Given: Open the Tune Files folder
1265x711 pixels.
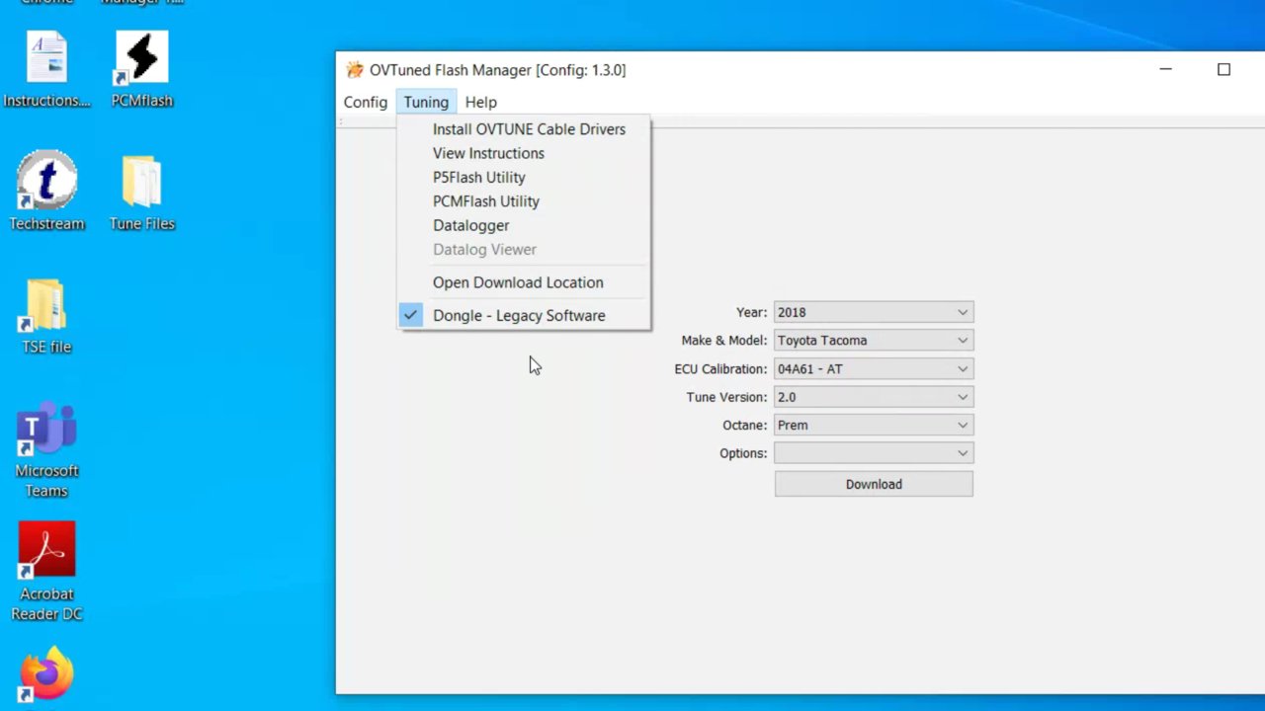Looking at the screenshot, I should [x=141, y=193].
